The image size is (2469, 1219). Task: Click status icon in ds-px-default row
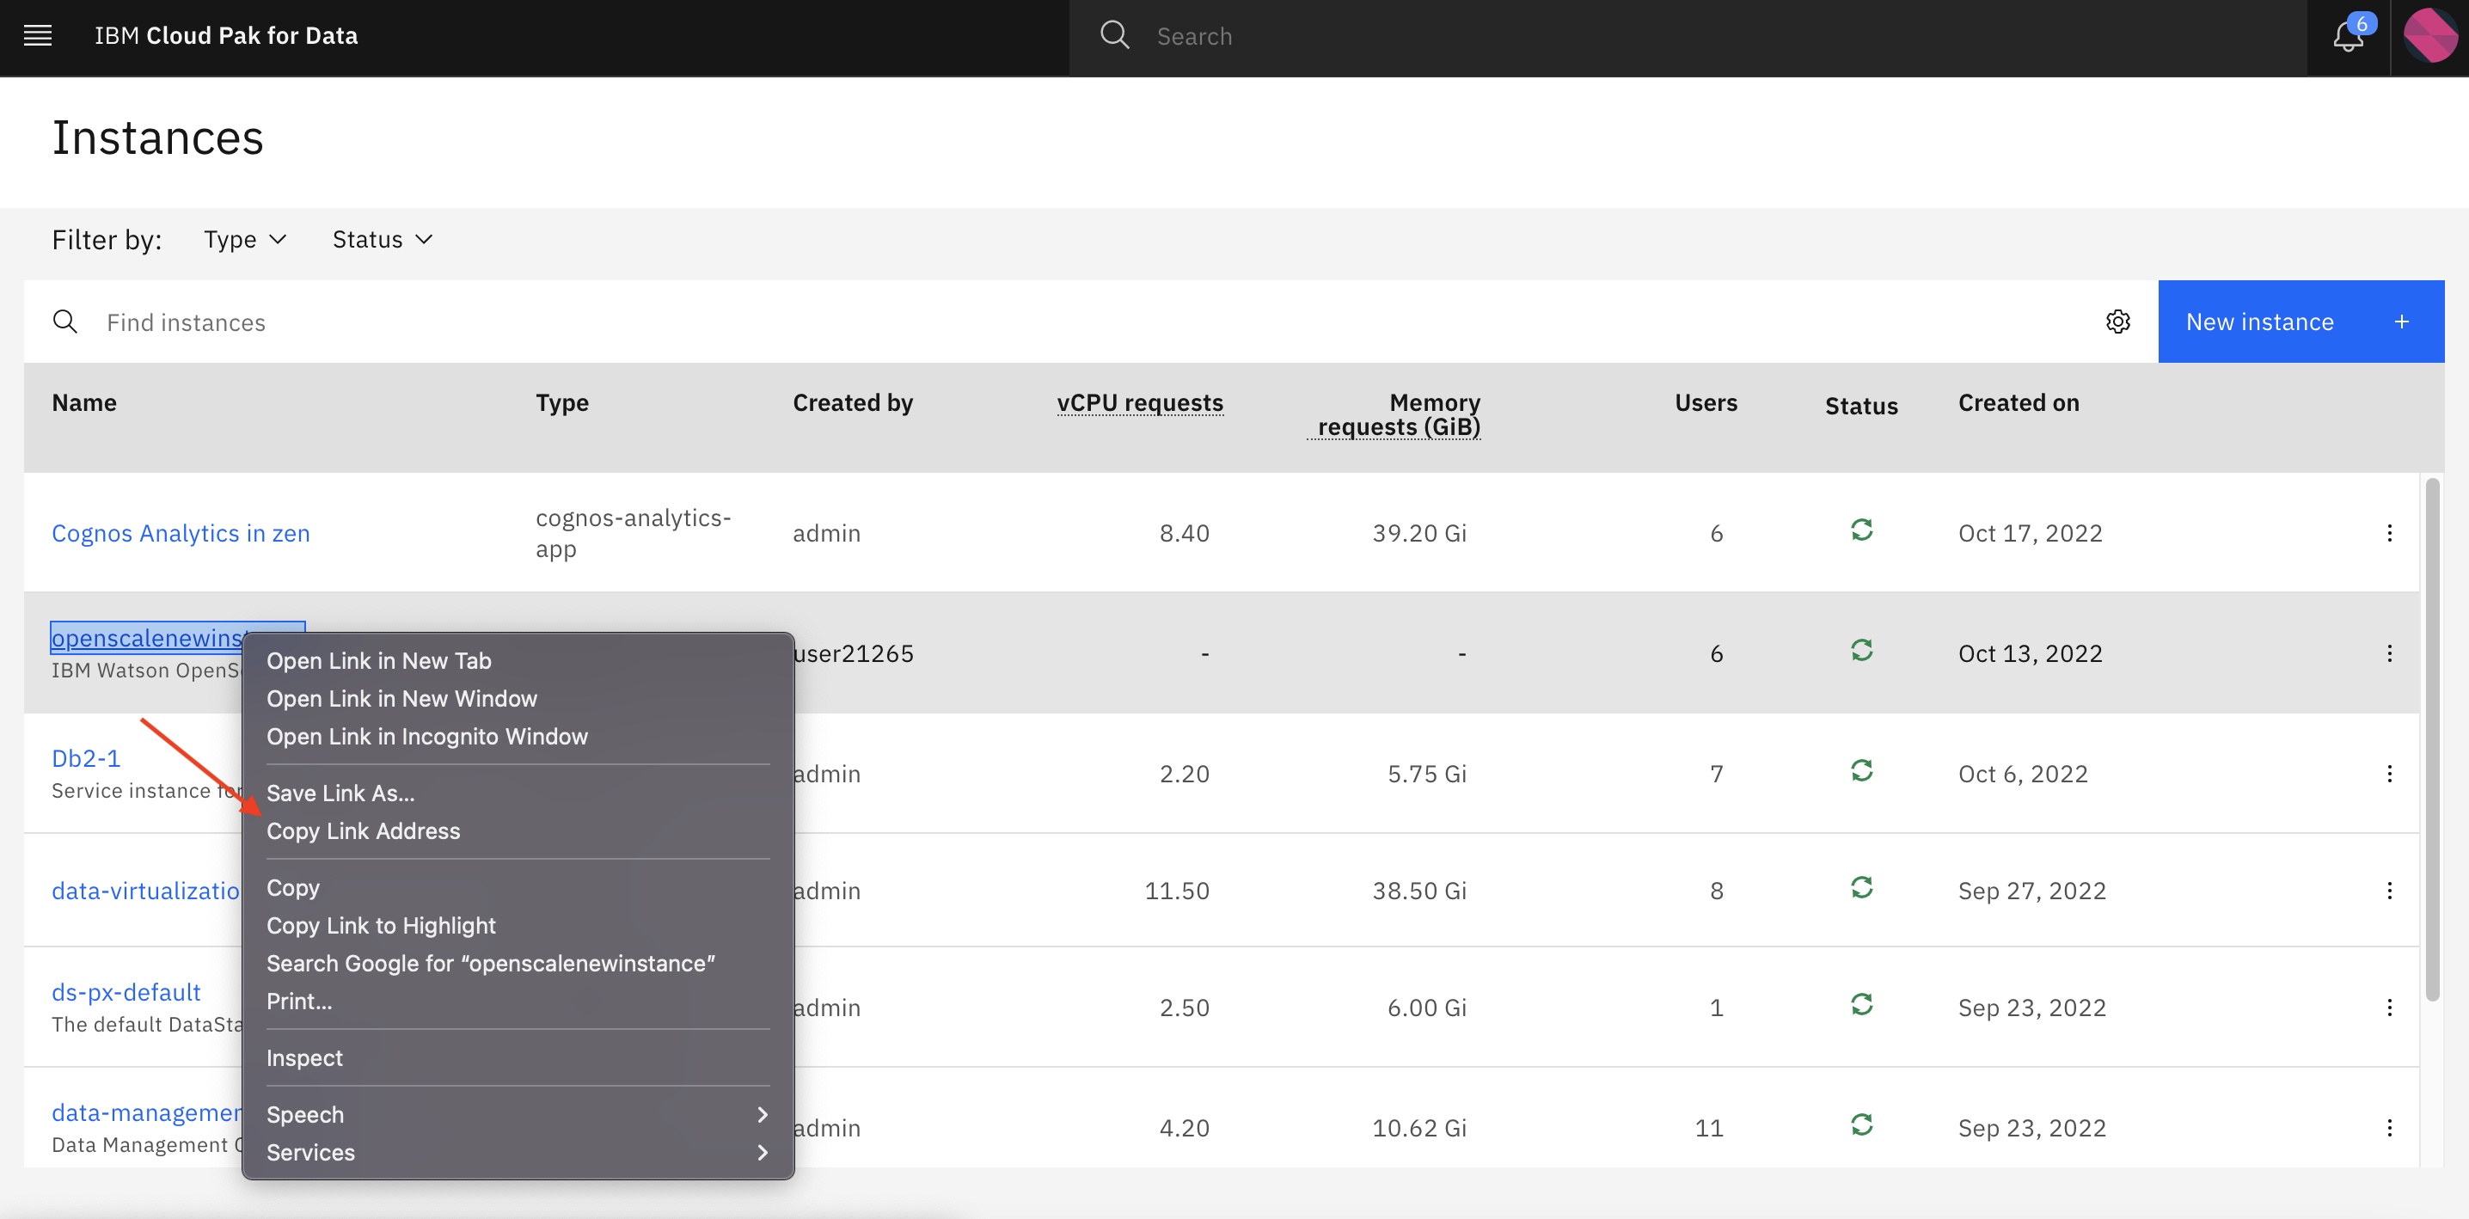click(1860, 1004)
